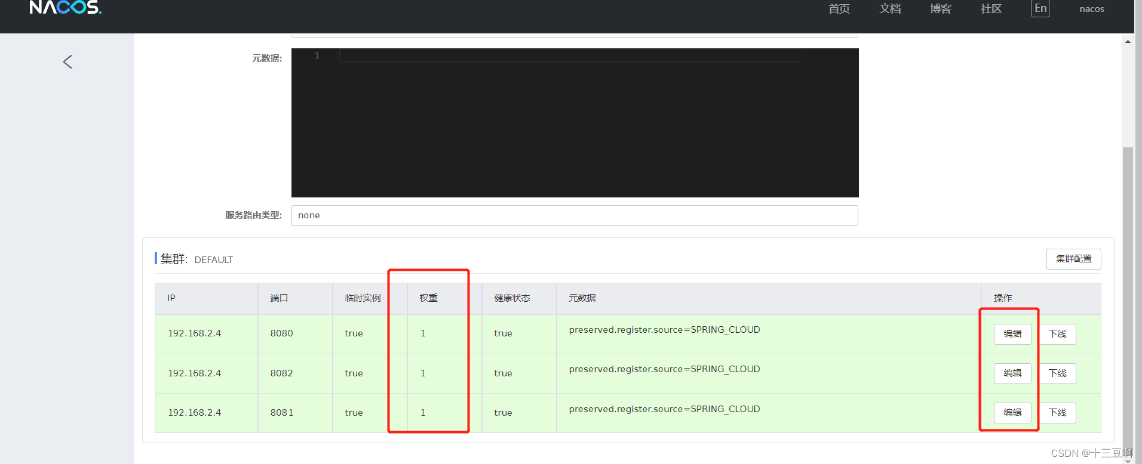Focus the 服务路由类型 field showing none

(575, 215)
